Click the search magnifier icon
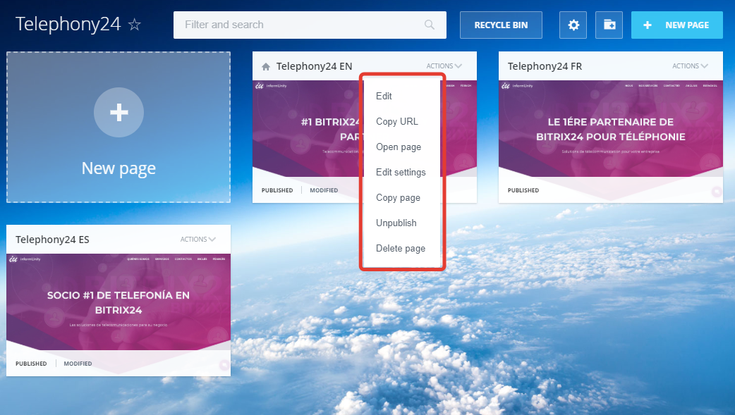This screenshot has width=735, height=415. click(430, 25)
